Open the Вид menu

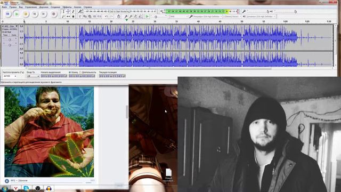[21, 7]
